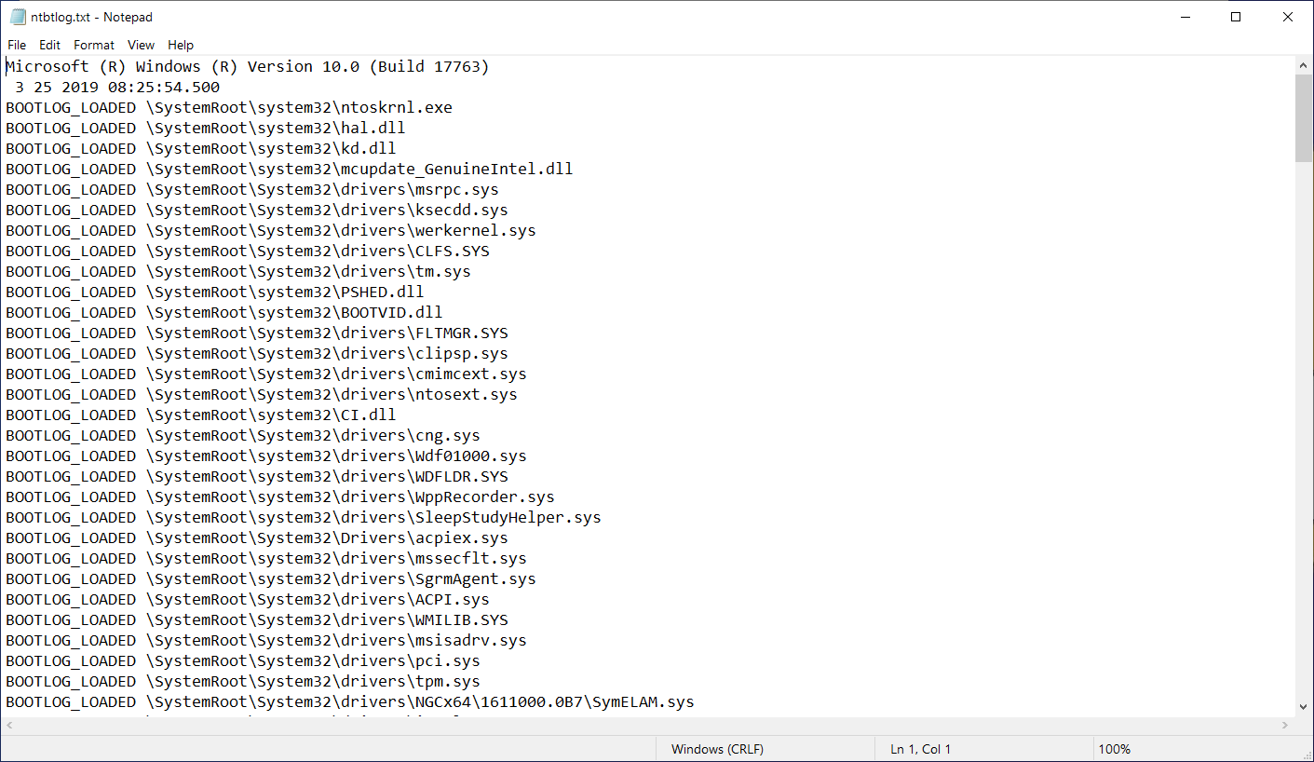
Task: Click the WMILIB.SYS log line
Action: (x=257, y=620)
